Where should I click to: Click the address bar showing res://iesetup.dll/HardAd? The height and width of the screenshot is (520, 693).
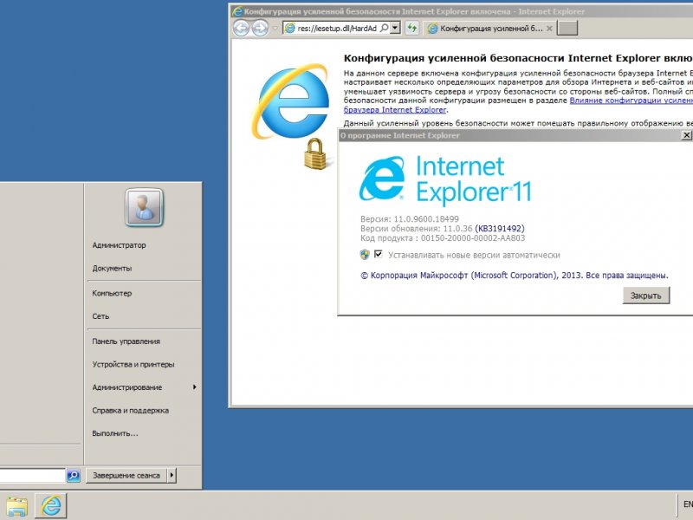tap(337, 29)
